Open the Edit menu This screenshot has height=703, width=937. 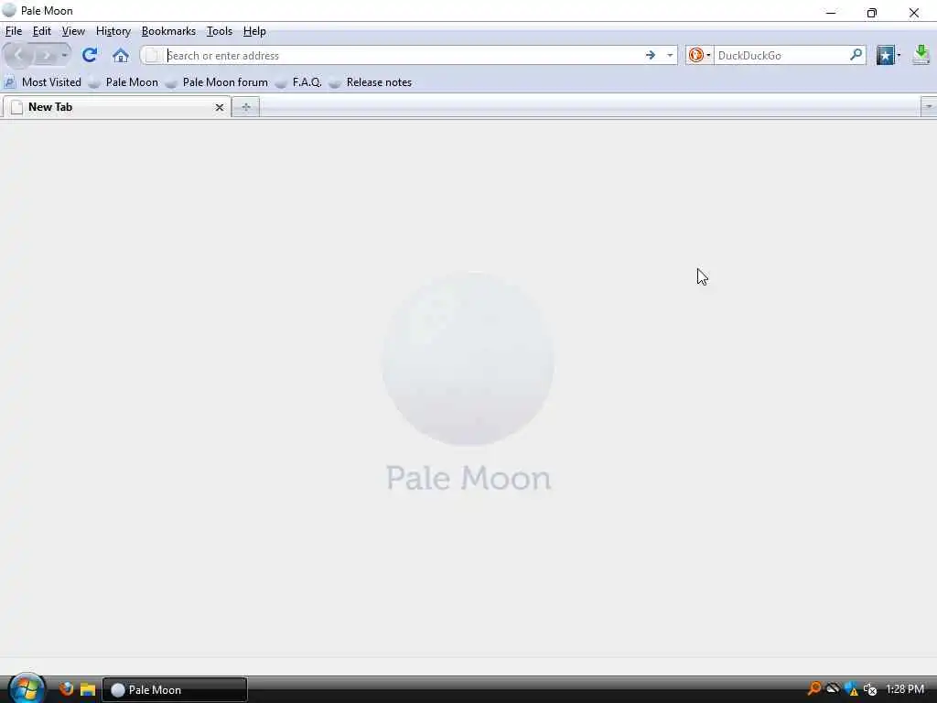42,31
